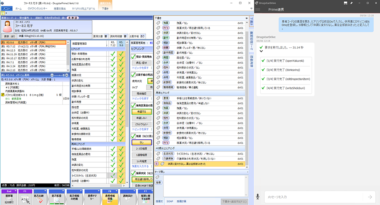Image resolution: width=380 pixels, height=205 pixels.
Task: Open the メニュー ribbon tab
Action: pos(6,8)
